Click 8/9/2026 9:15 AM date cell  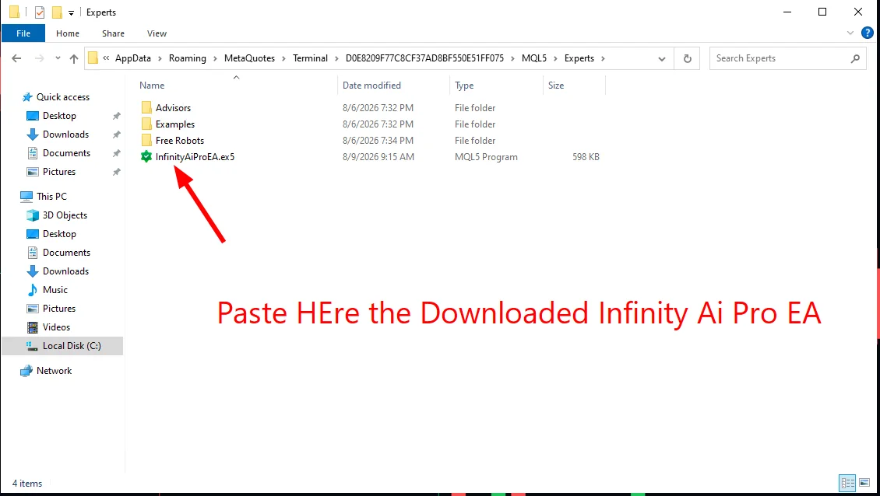pos(378,157)
